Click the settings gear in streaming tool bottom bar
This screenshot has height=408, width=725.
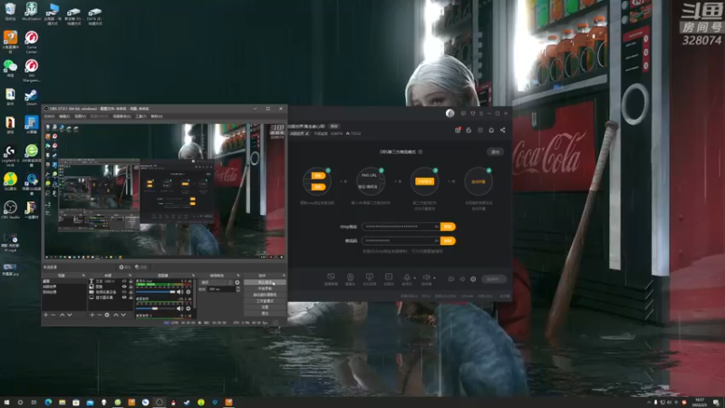(473, 279)
